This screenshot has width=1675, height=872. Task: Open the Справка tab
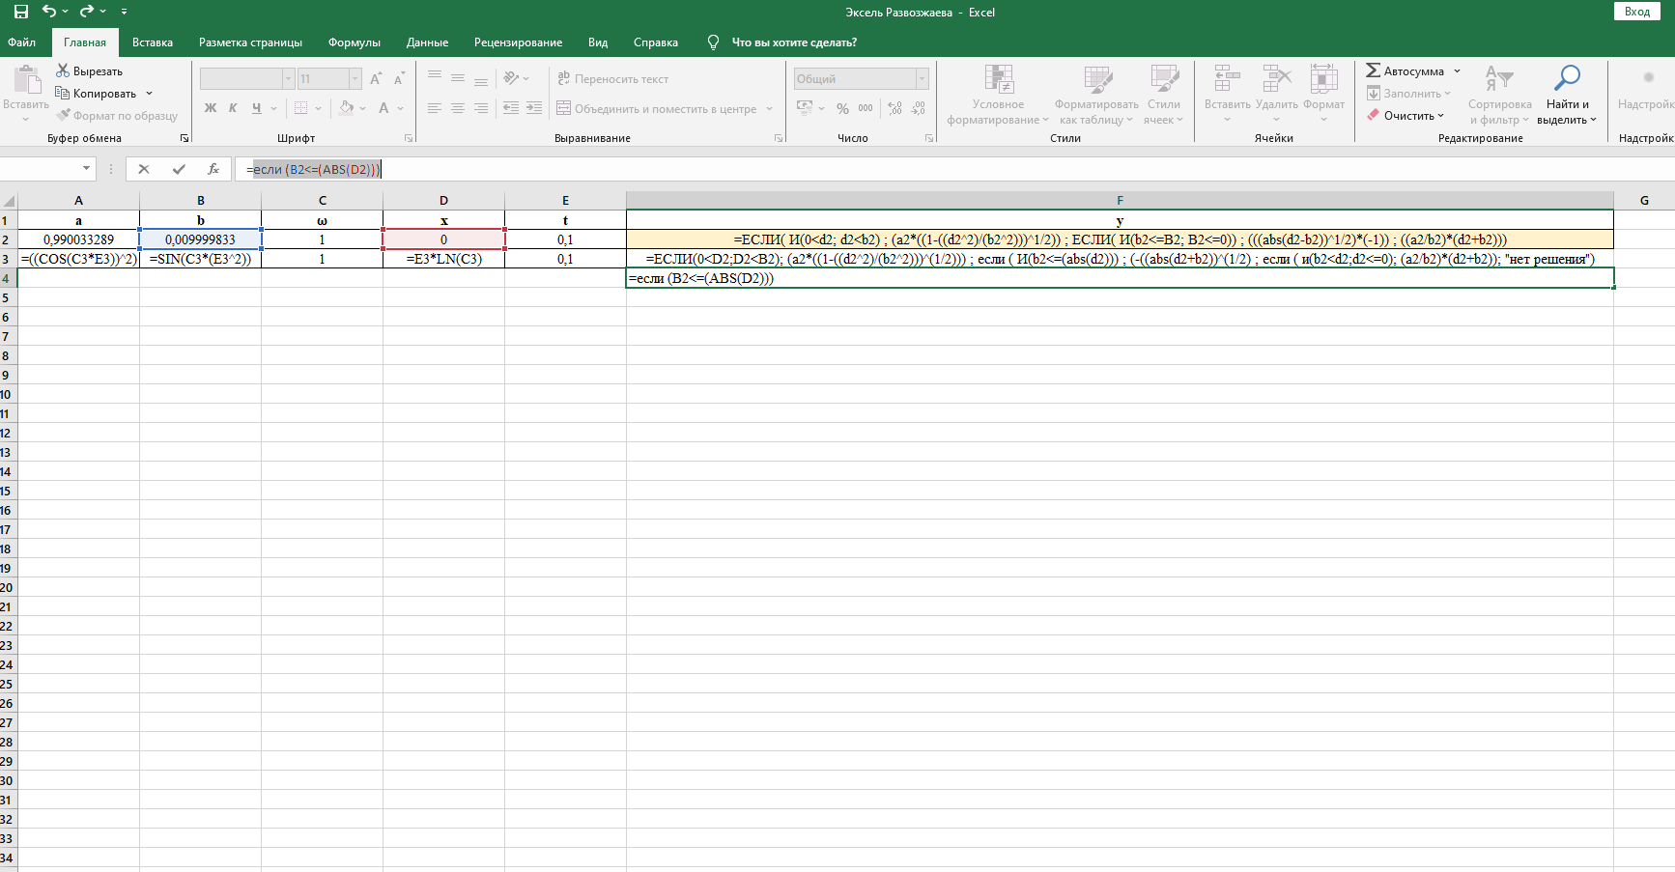pyautogui.click(x=656, y=42)
